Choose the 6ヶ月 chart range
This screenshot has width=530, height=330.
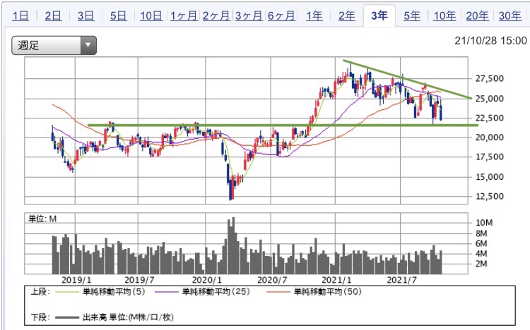click(281, 16)
